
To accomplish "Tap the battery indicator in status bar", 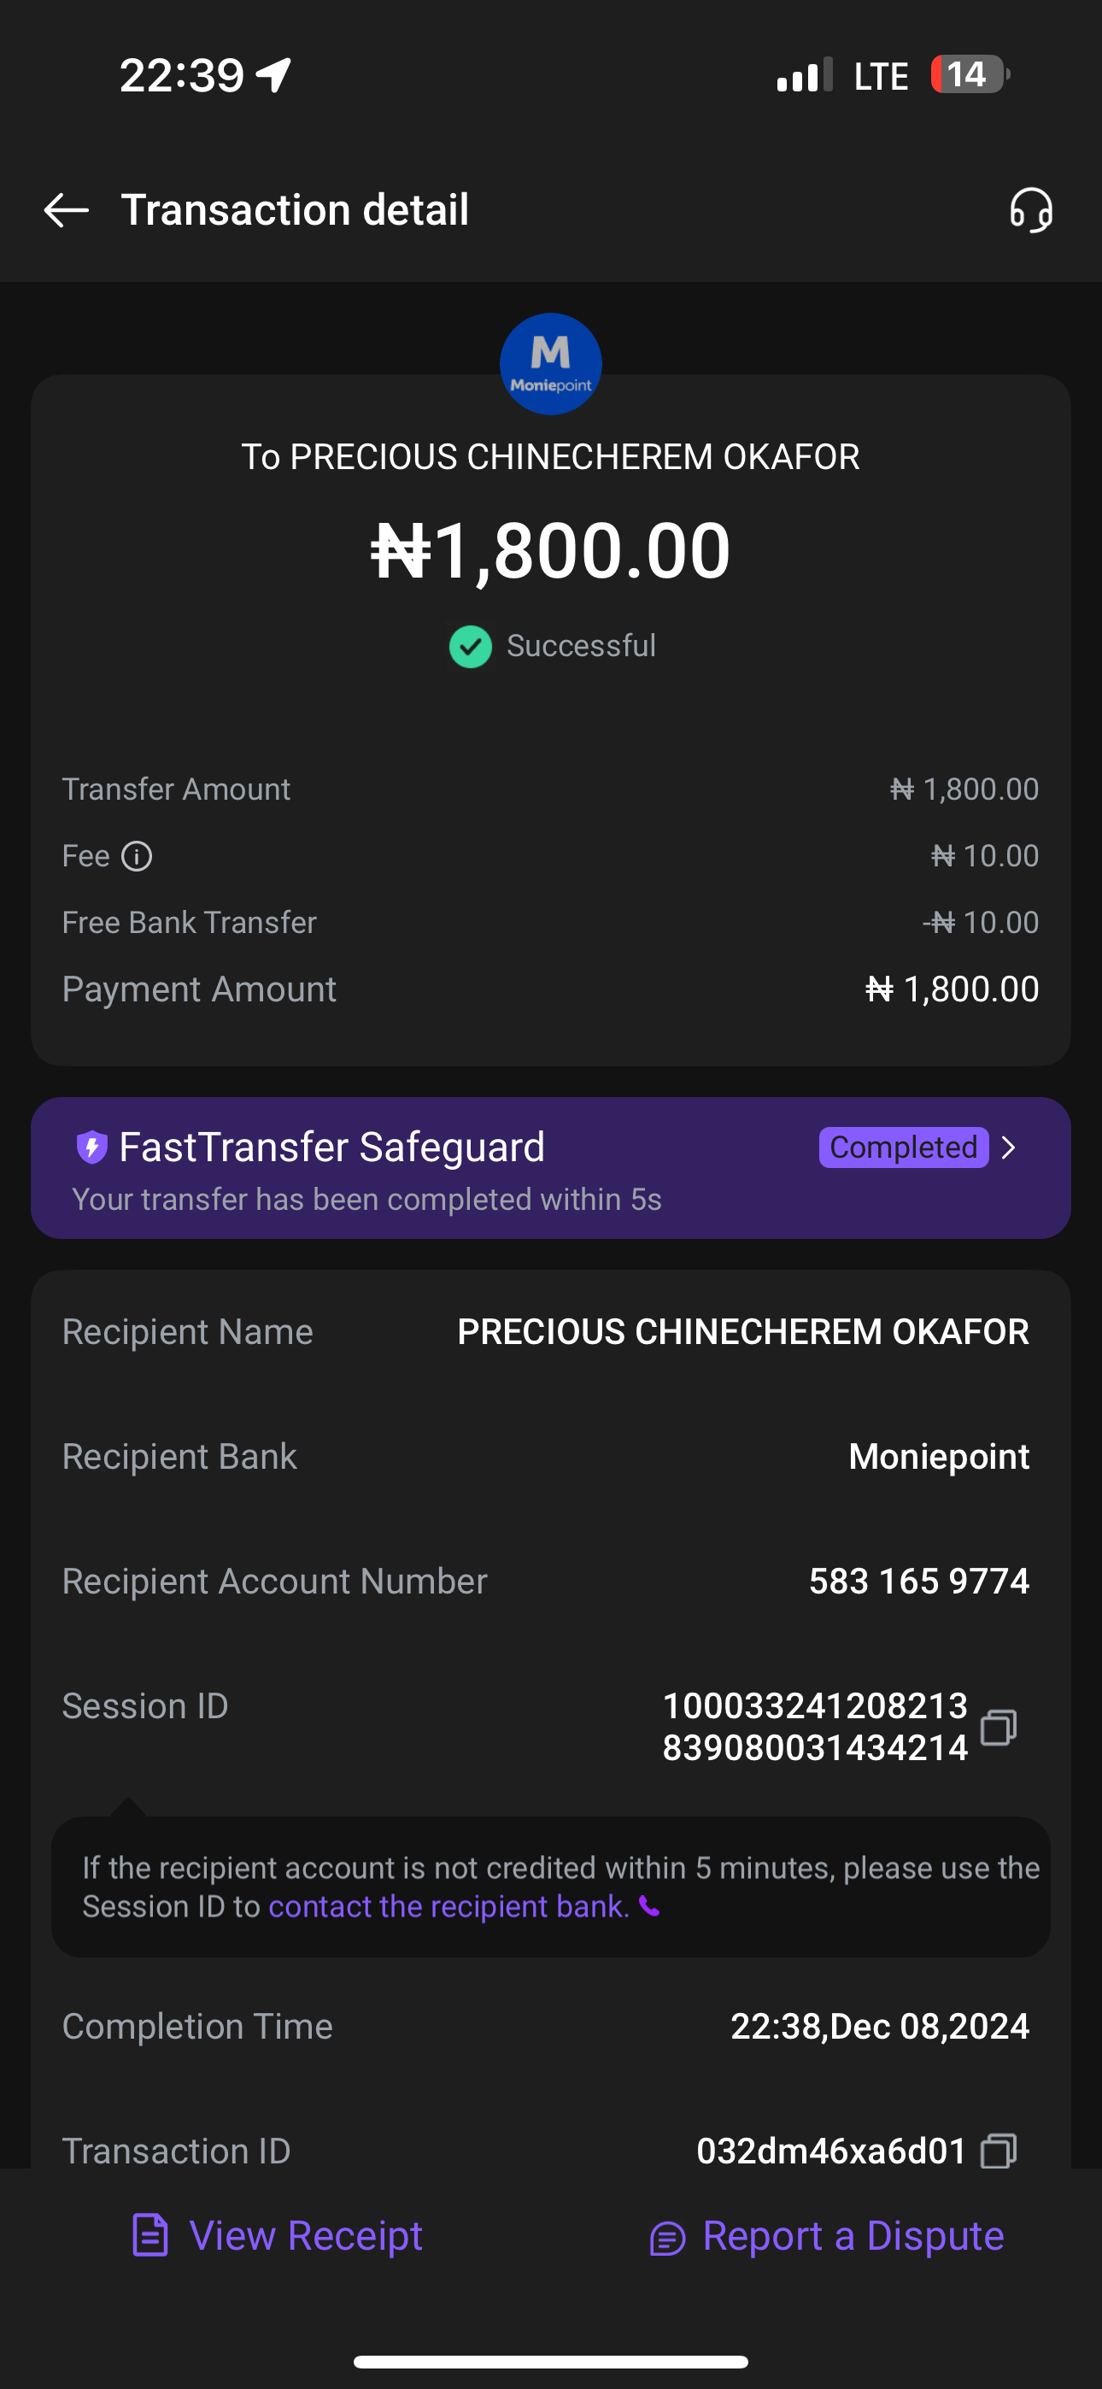I will (969, 75).
